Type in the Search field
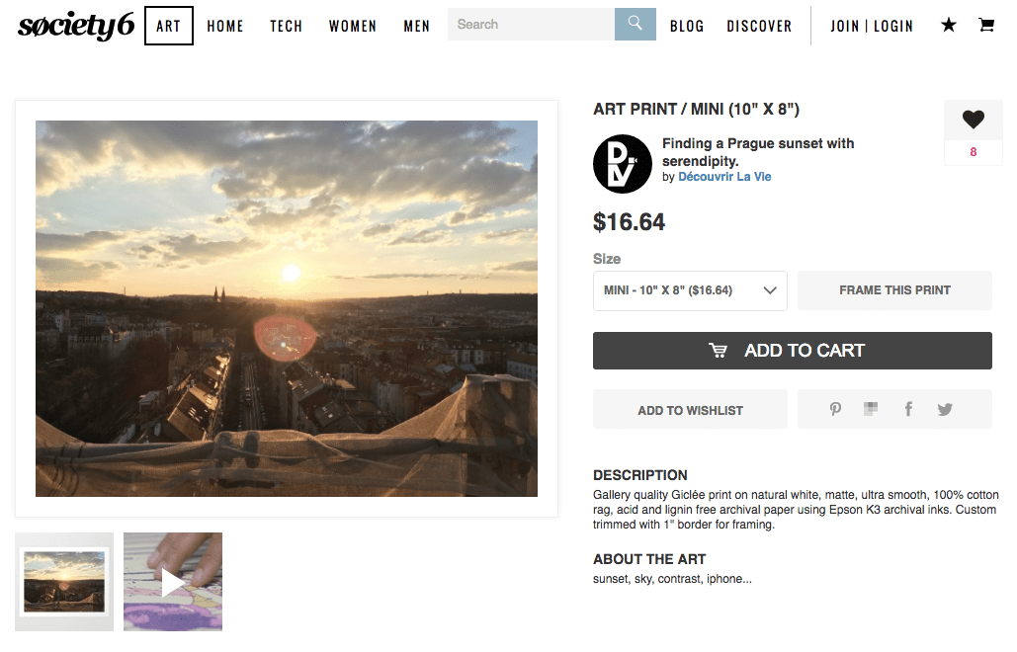This screenshot has height=652, width=1017. (x=531, y=25)
